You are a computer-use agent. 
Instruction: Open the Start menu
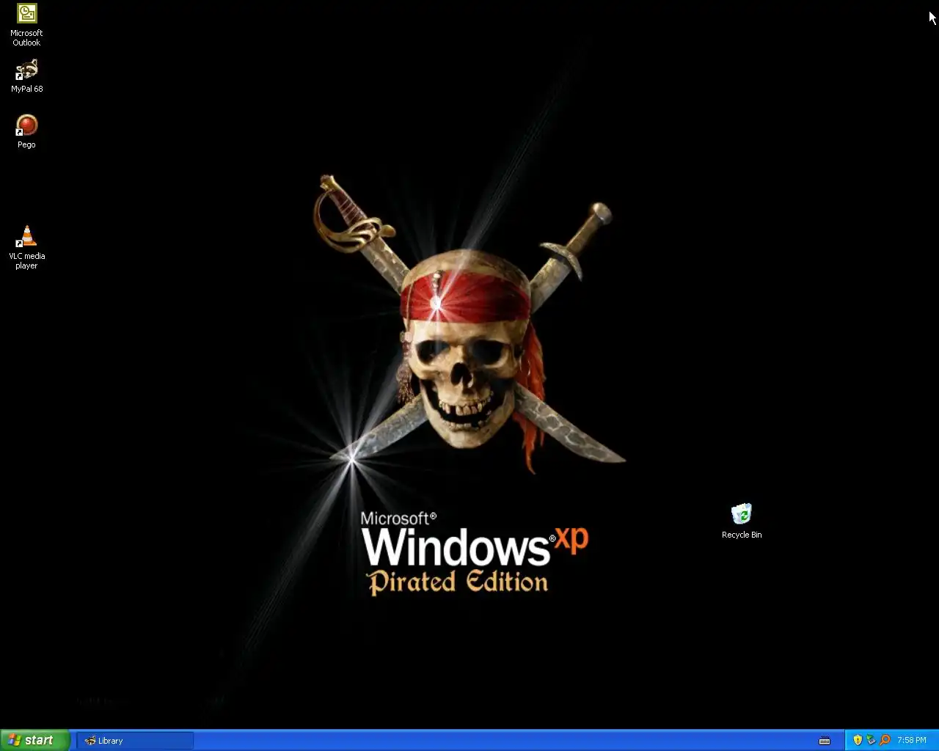[35, 740]
